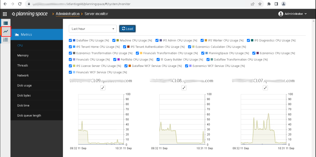The height and width of the screenshot is (157, 316).
Task: Select Memory in the metrics list
Action: pos(37,55)
